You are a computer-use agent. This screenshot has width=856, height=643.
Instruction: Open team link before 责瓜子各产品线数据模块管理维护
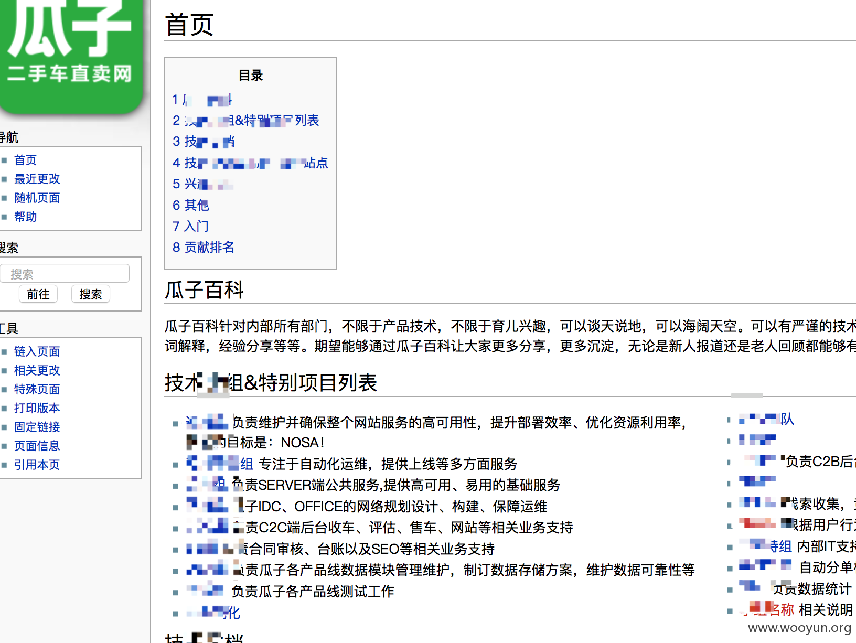[208, 570]
